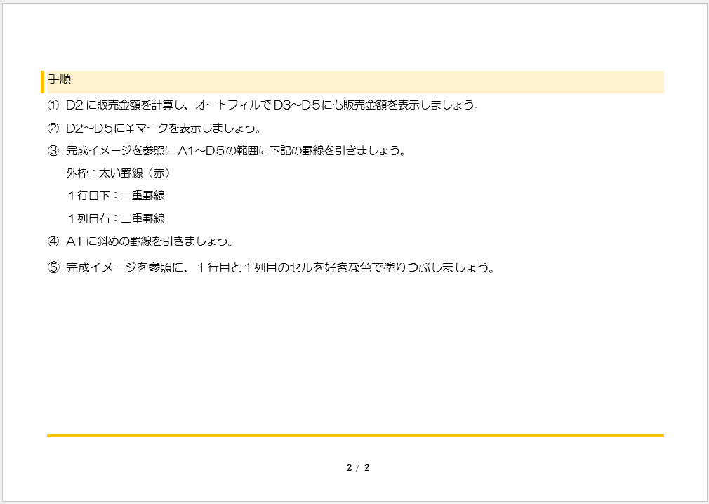Click the 手順 heading text
The image size is (709, 504).
coord(60,79)
